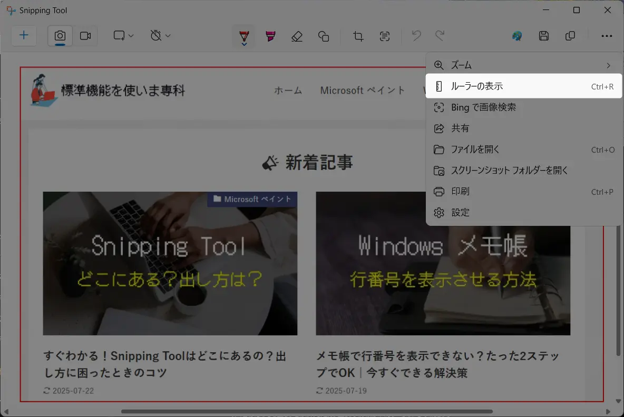Click the 標準機能を使いま専科 site title
The image size is (624, 417).
[x=123, y=91]
